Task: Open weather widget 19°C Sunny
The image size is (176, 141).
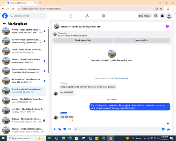Action: (x=133, y=138)
